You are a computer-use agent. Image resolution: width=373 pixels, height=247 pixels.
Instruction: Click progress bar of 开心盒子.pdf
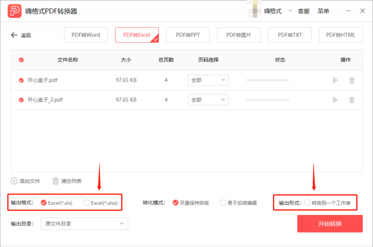(x=268, y=80)
